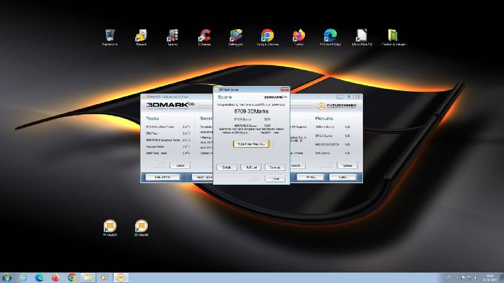This screenshot has width=504, height=283.
Task: Click CPU Score row under Results
Action: coord(333,153)
